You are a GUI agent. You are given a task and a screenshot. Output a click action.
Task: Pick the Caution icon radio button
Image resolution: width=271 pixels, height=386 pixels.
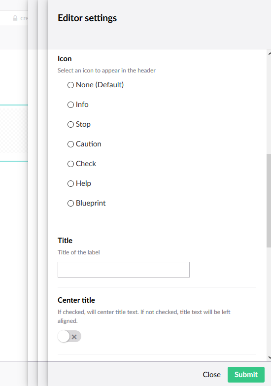pos(70,144)
